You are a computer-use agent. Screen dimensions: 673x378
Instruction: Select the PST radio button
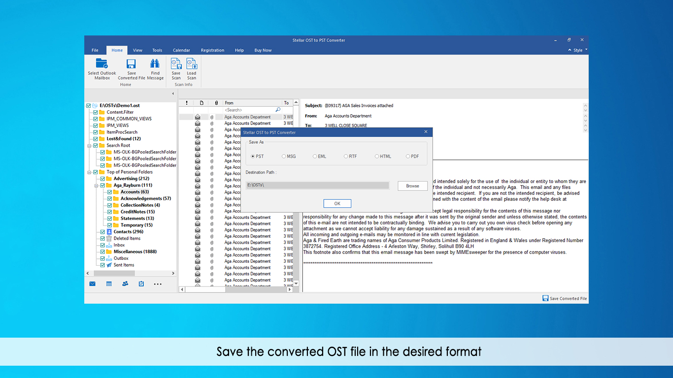253,157
